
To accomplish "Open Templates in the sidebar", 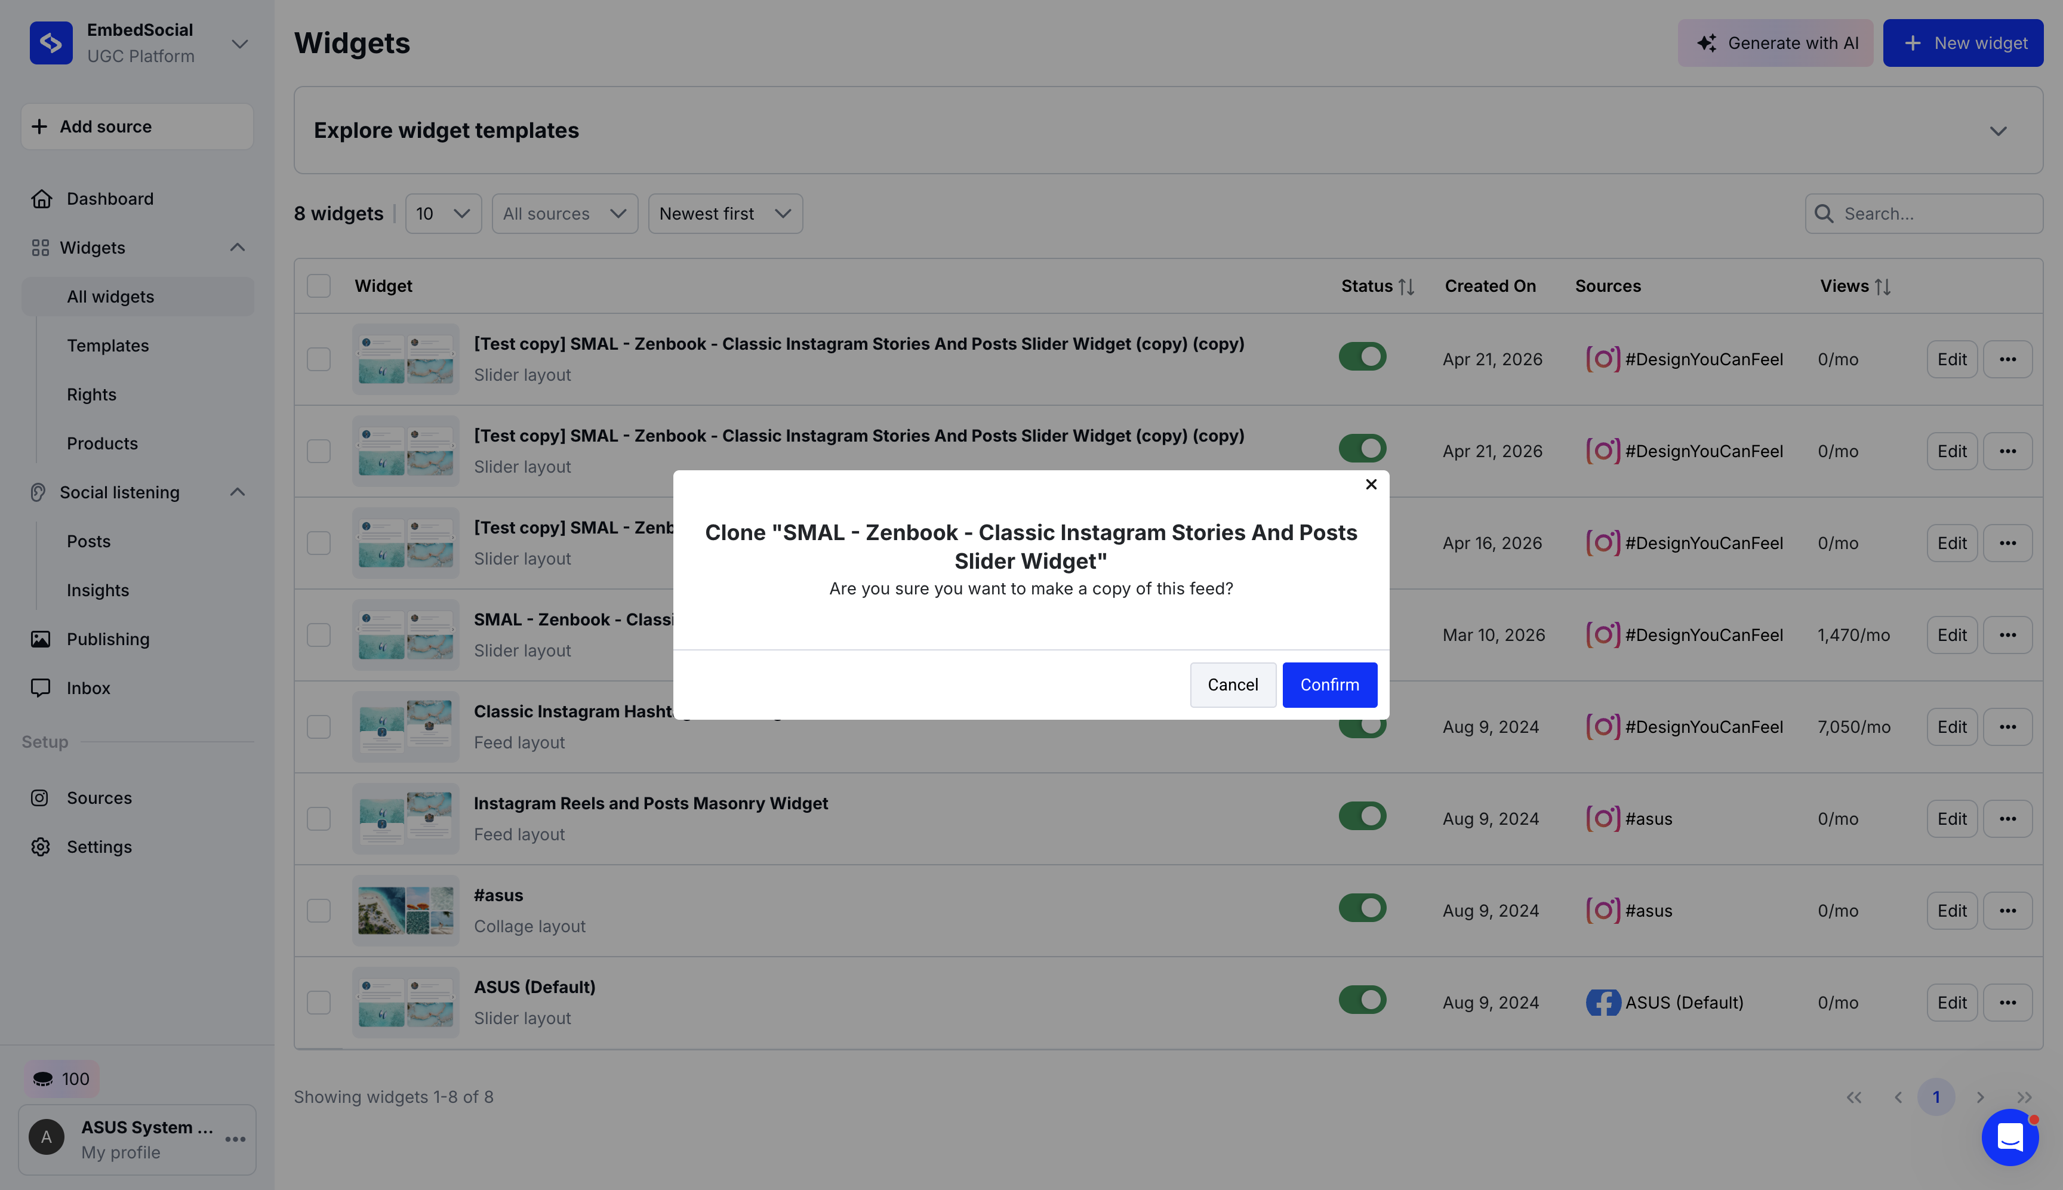I will click(108, 346).
